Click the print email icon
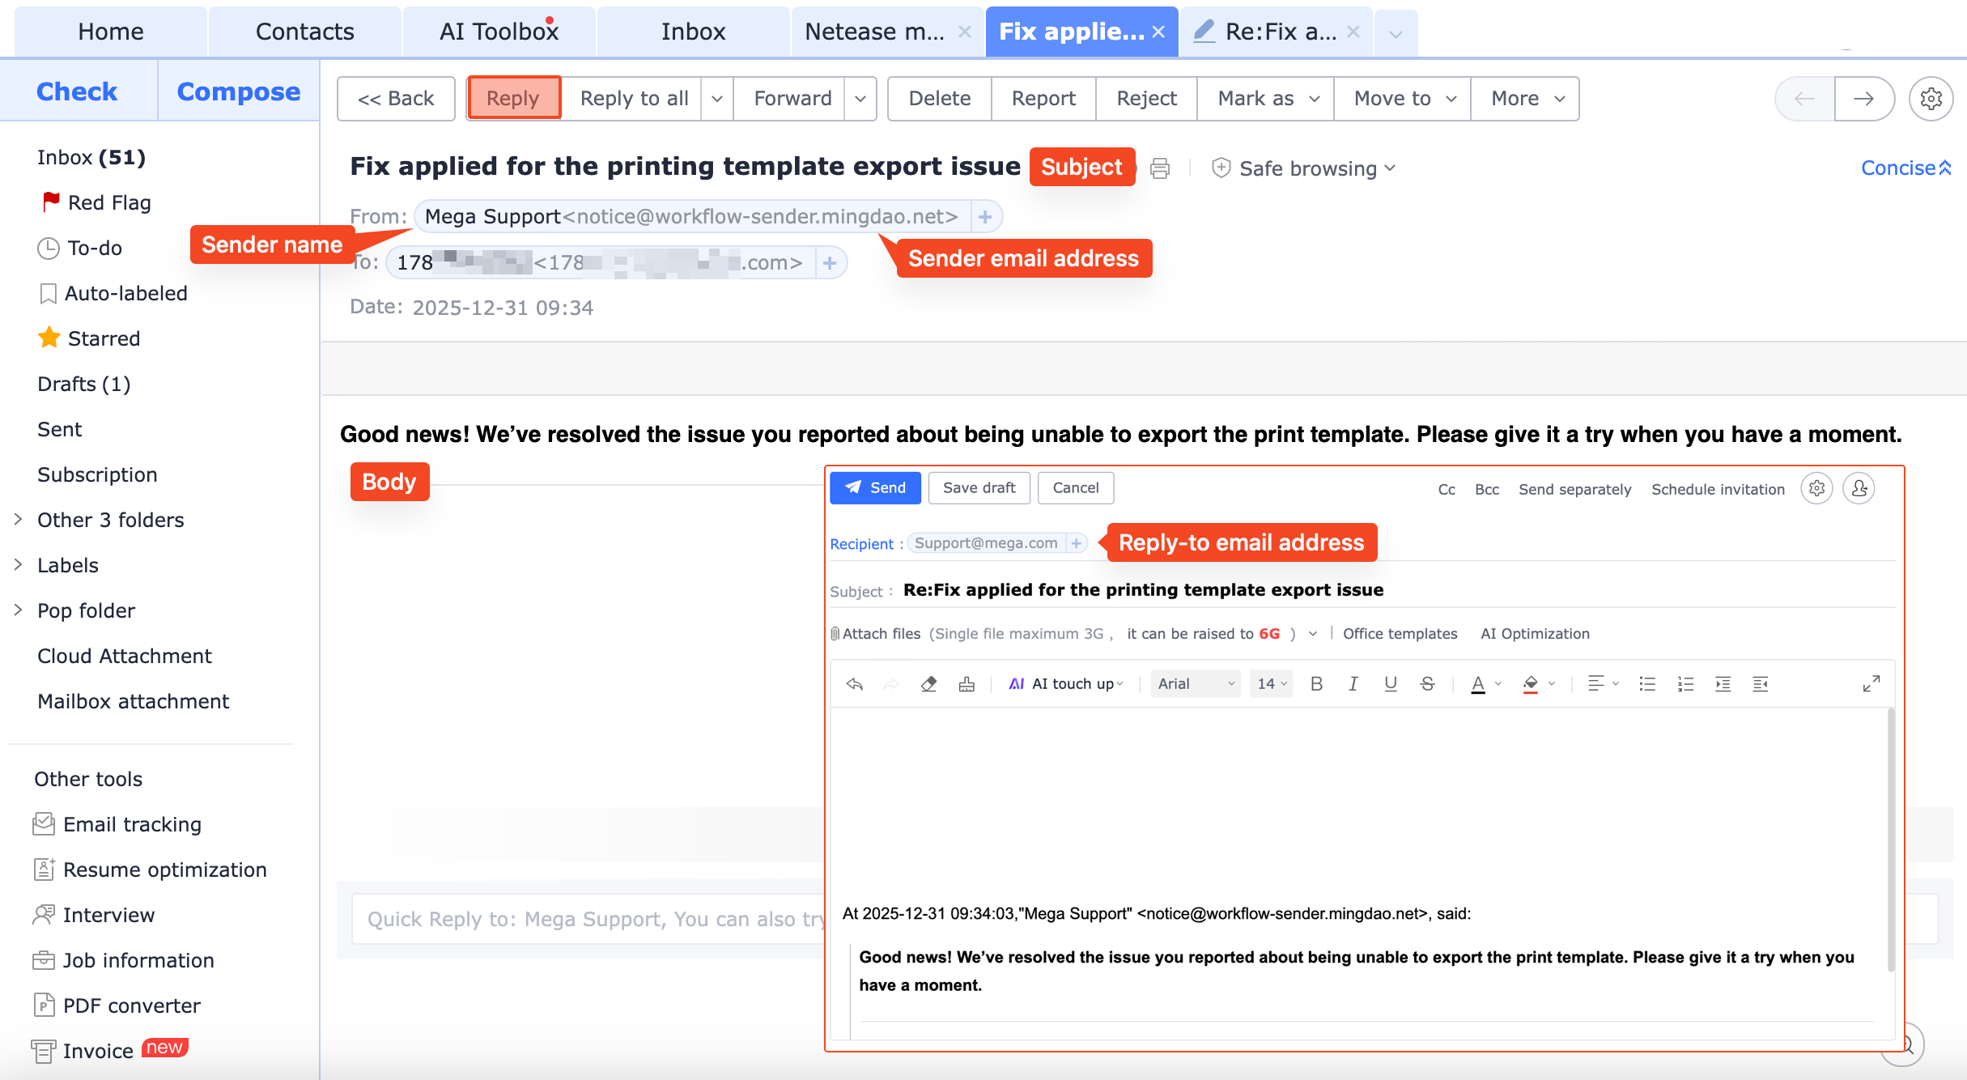The height and width of the screenshot is (1080, 1967). (1160, 168)
